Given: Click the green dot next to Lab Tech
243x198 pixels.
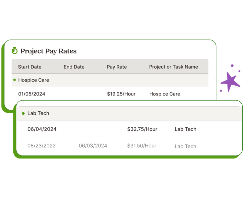Looking at the screenshot, I should (x=23, y=114).
